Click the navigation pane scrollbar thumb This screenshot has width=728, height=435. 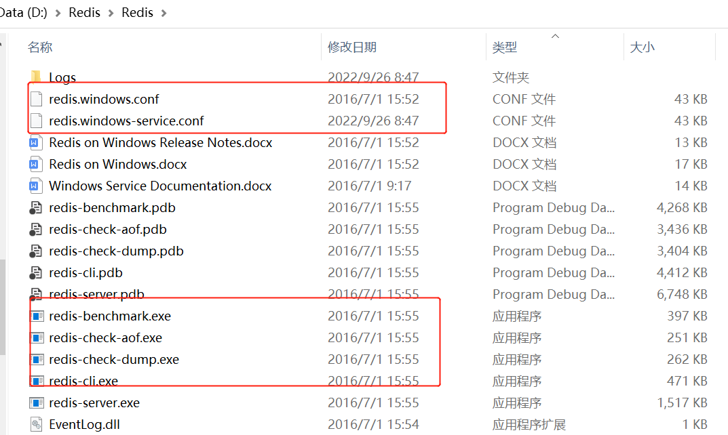(x=2, y=307)
